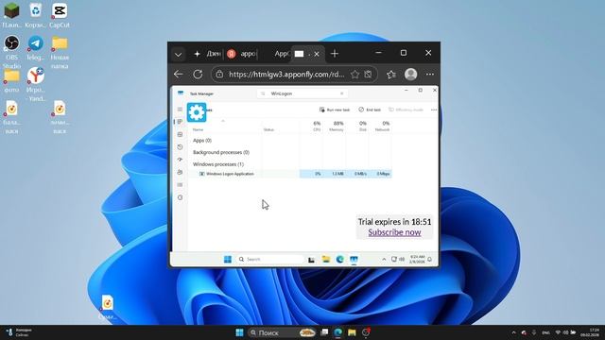Open Task Manager hamburger navigation menu
Image resolution: width=605 pixels, height=340 pixels.
180,110
